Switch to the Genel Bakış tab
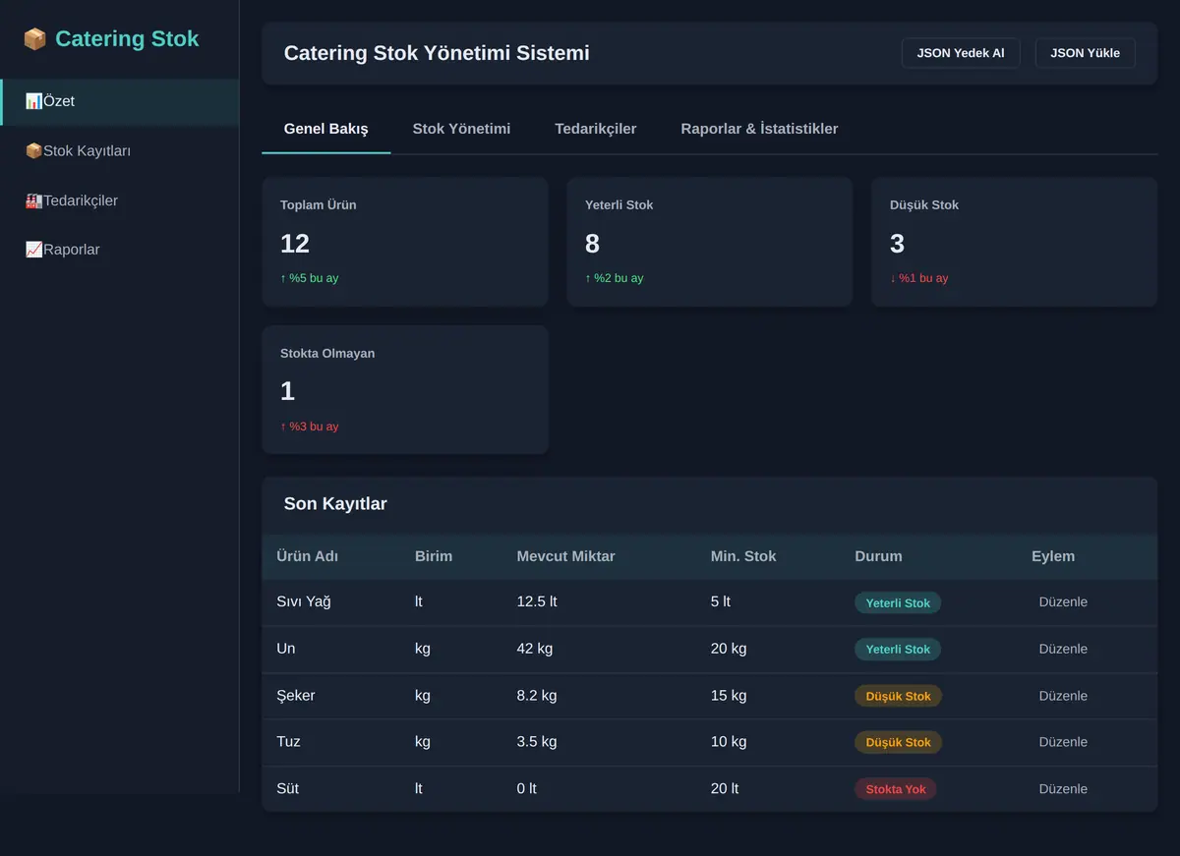Image resolution: width=1180 pixels, height=856 pixels. pyautogui.click(x=326, y=129)
